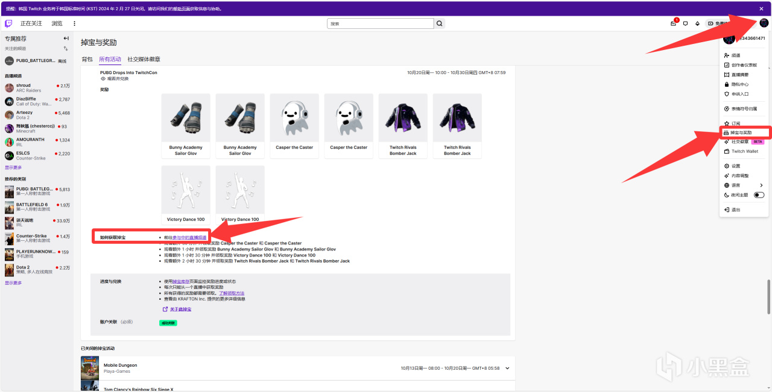772x392 pixels.
Task: Dismiss the purple announcement banner
Action: [761, 8]
